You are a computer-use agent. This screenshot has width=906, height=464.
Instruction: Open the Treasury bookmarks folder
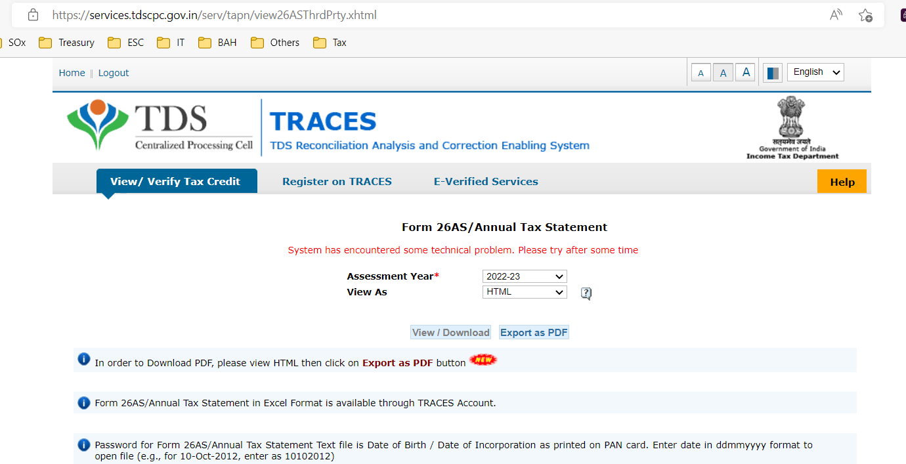pyautogui.click(x=67, y=43)
